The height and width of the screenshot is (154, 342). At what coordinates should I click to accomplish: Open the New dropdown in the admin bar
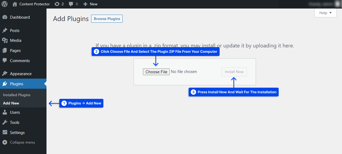tap(90, 4)
